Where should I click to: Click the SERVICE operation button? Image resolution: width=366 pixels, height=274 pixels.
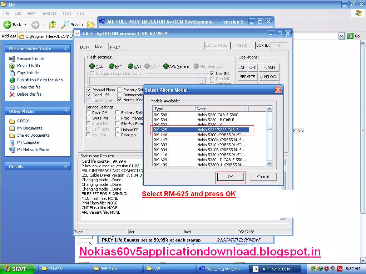tap(247, 77)
